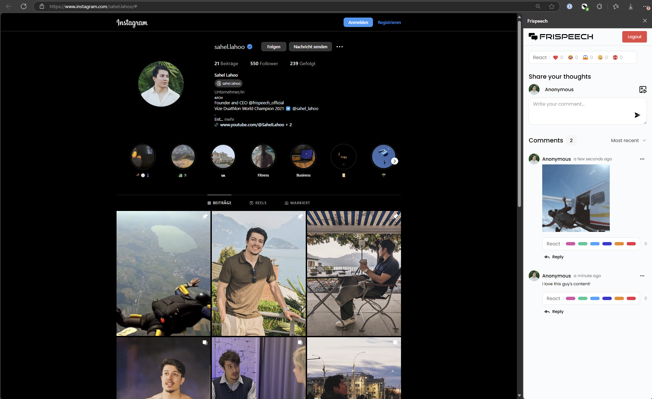
Task: Bookmark page with the star icon
Action: (552, 6)
